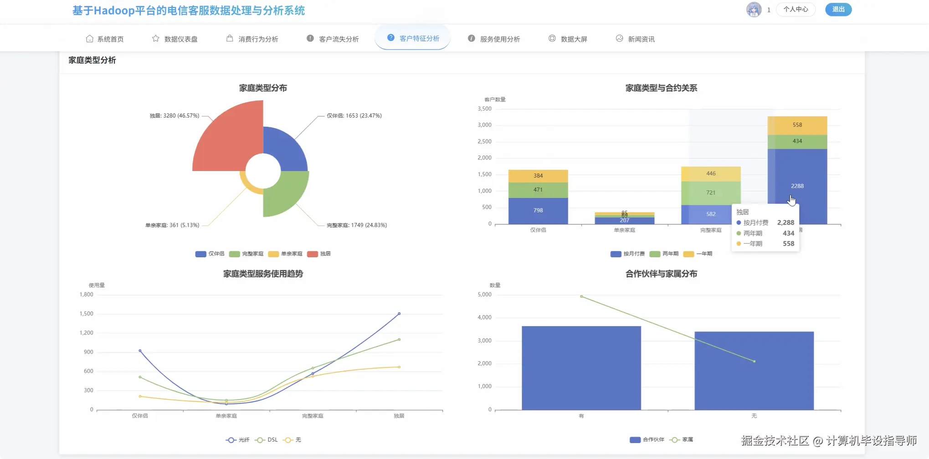Click the alert icon beside 客户流失分析
This screenshot has height=459, width=929.
coord(310,38)
